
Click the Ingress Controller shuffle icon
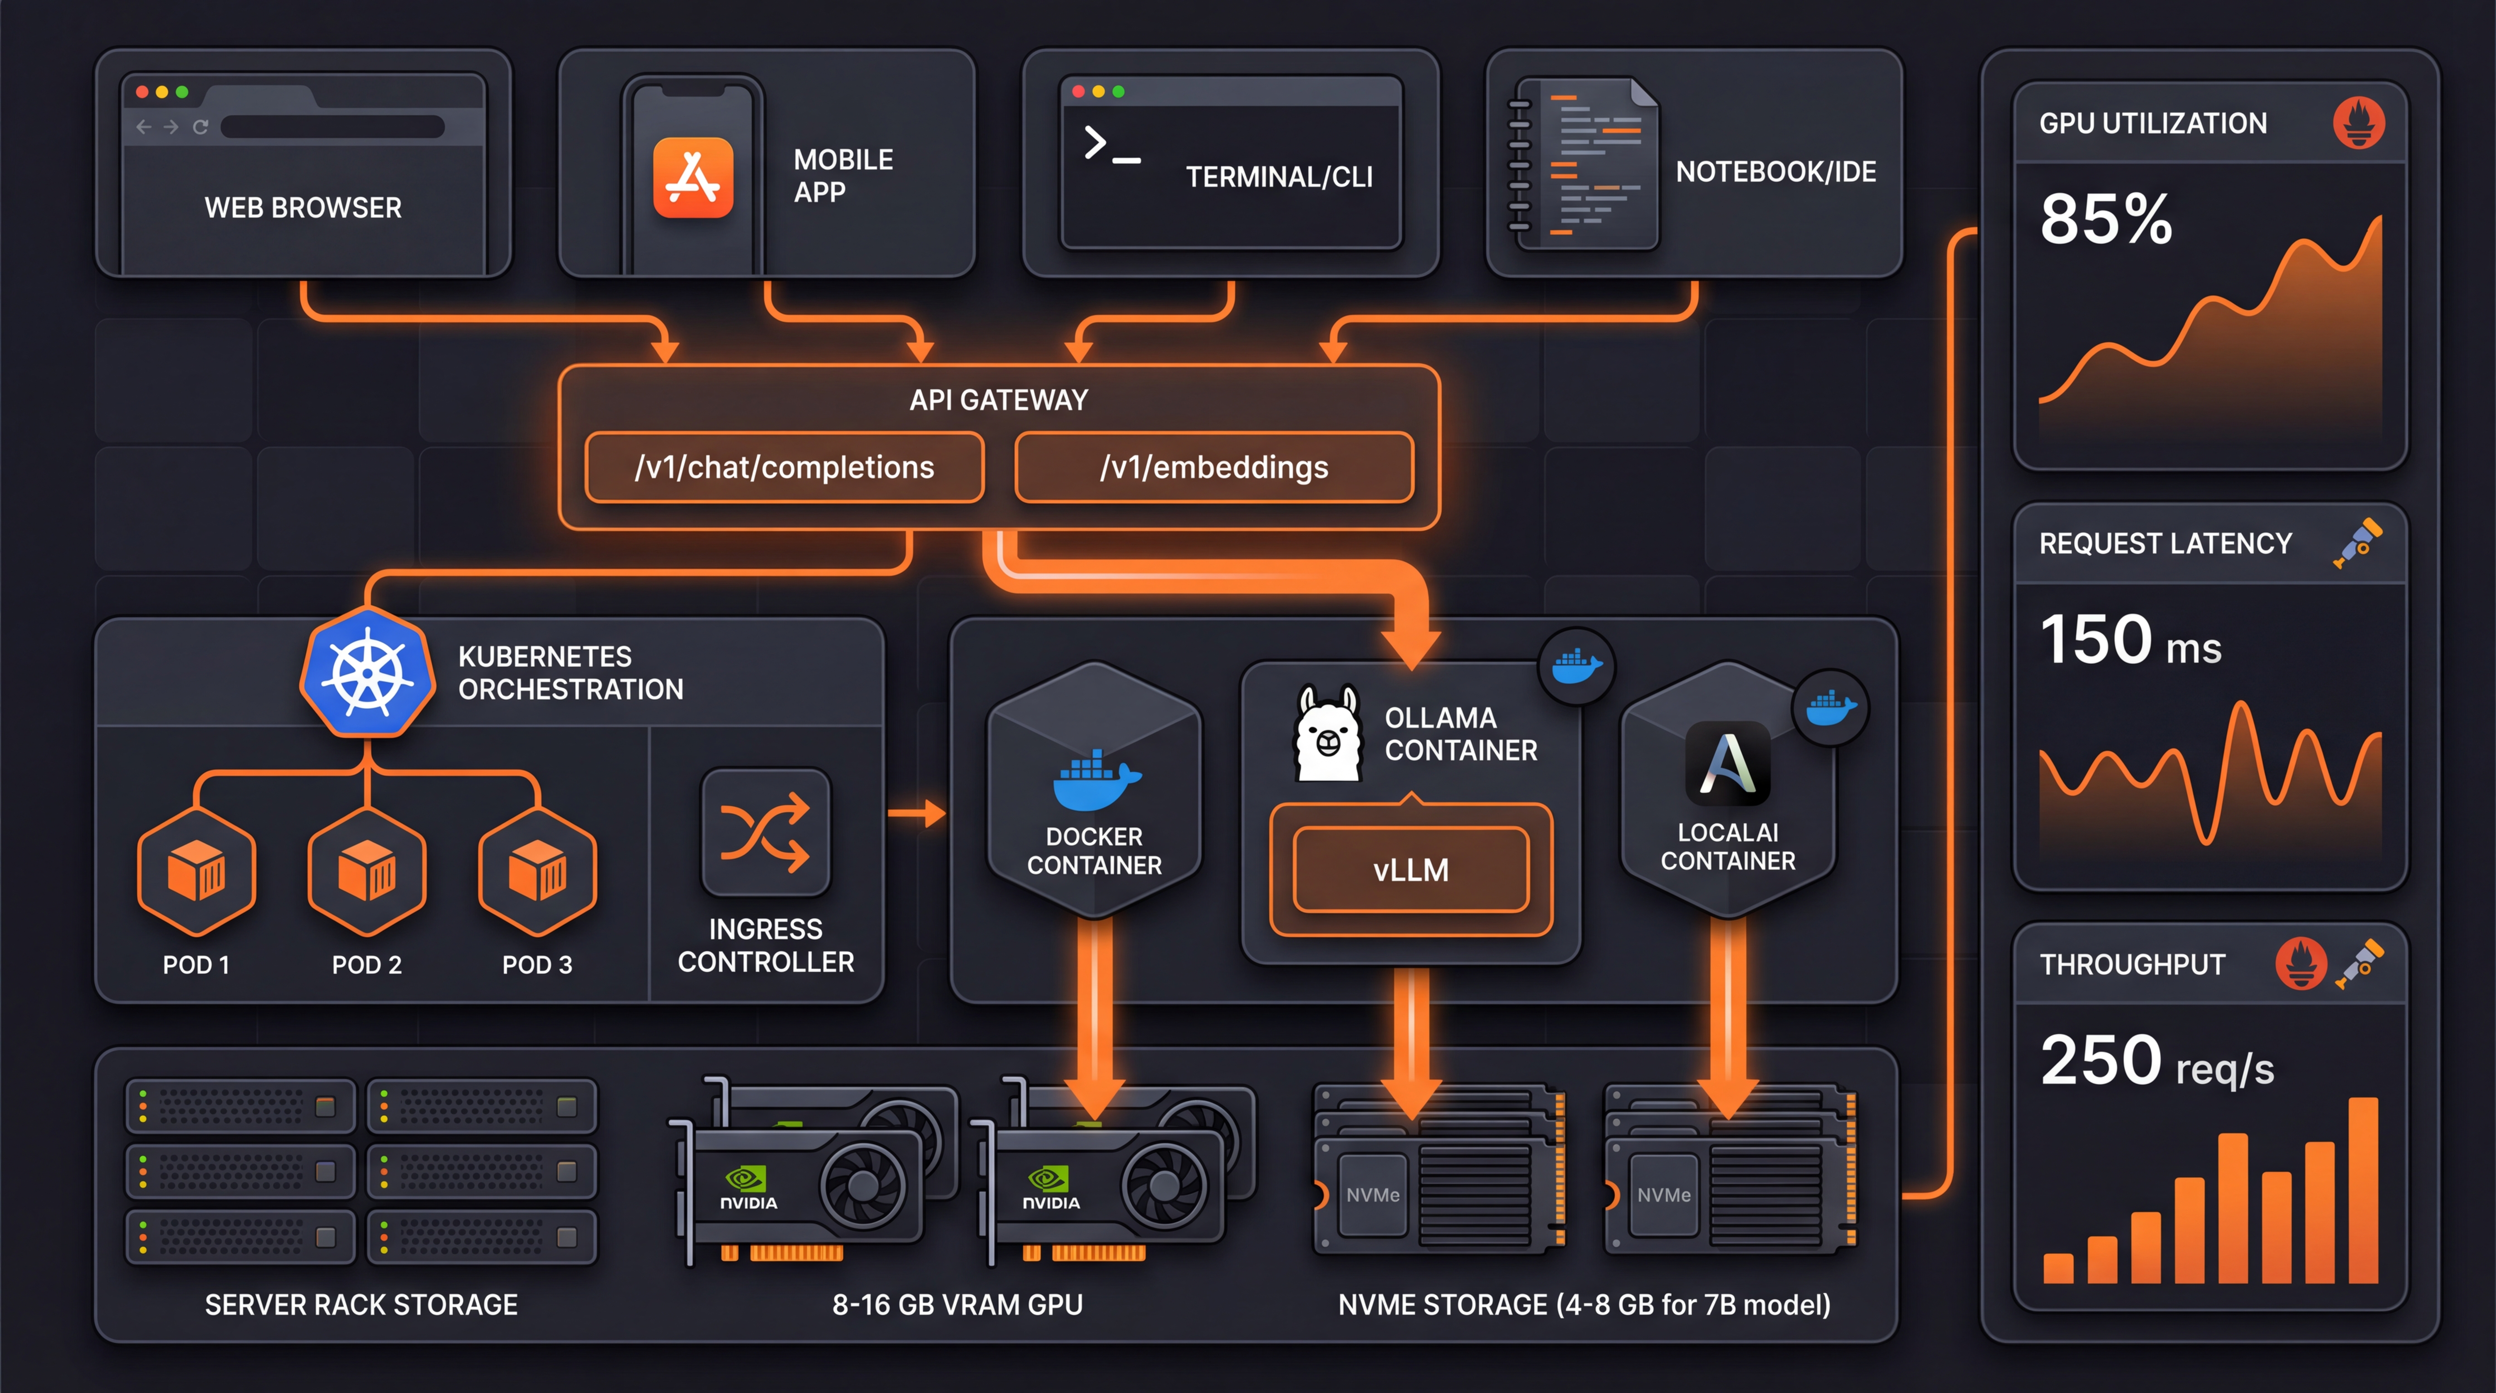click(x=765, y=832)
